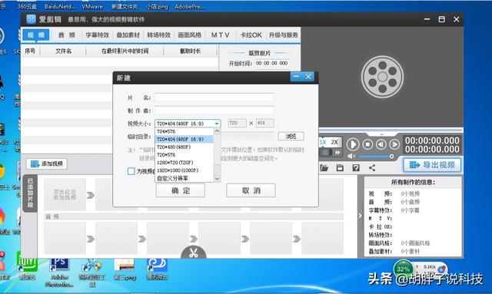Step forward one frame in the preview
The height and width of the screenshot is (294, 492).
[394, 144]
